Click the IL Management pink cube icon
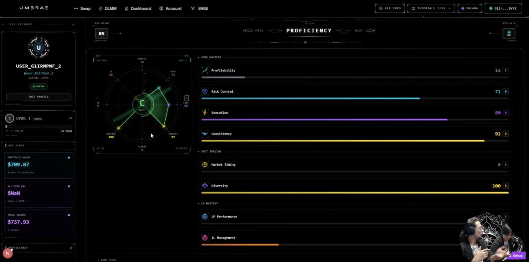The image size is (529, 262). click(205, 238)
